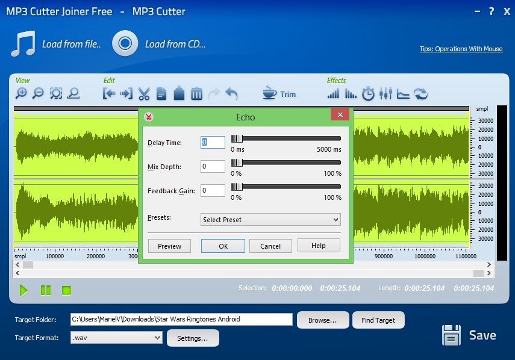Stop audio playback
The width and height of the screenshot is (515, 360).
[x=66, y=290]
